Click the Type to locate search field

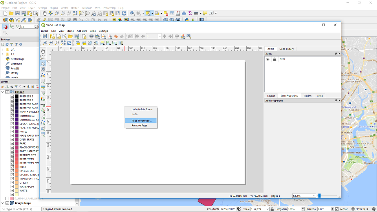coord(22,209)
